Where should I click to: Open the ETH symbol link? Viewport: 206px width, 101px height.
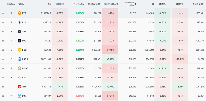24,22
